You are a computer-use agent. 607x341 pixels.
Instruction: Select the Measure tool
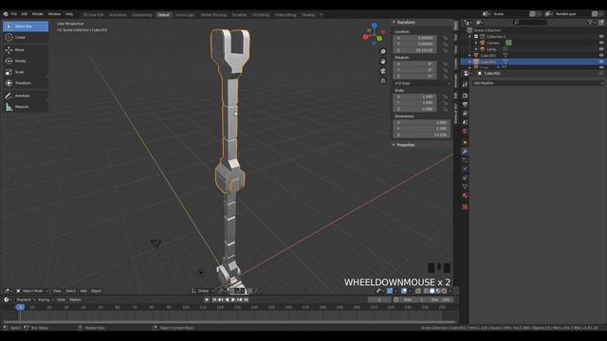click(x=26, y=107)
